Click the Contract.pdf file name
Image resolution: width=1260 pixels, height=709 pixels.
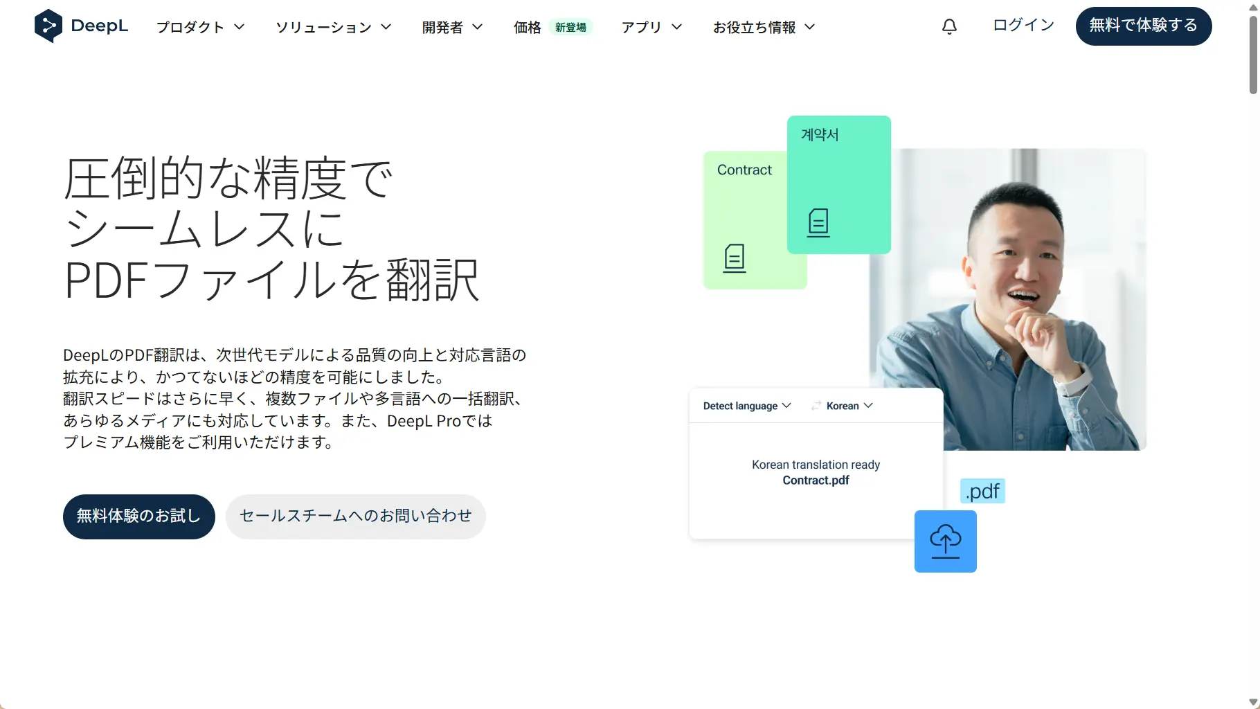click(816, 481)
